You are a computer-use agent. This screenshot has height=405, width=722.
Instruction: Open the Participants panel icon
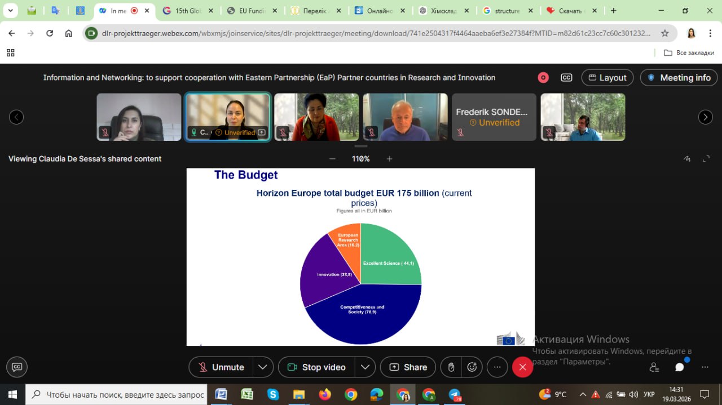[x=654, y=367]
